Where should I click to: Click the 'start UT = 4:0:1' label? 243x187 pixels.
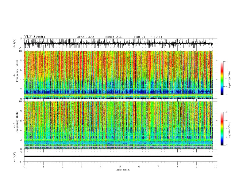coord(148,37)
